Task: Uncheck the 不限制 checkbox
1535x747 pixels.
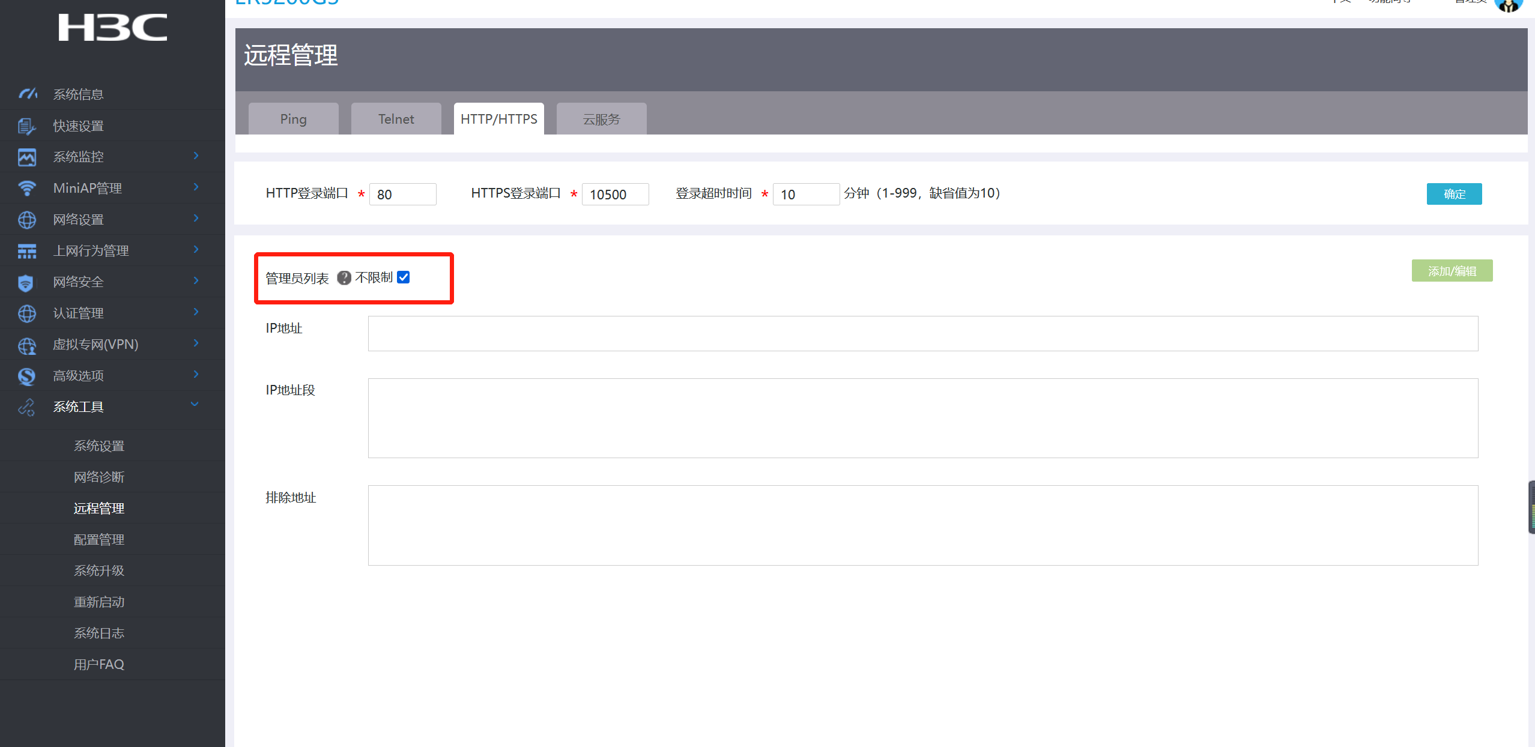Action: [404, 277]
